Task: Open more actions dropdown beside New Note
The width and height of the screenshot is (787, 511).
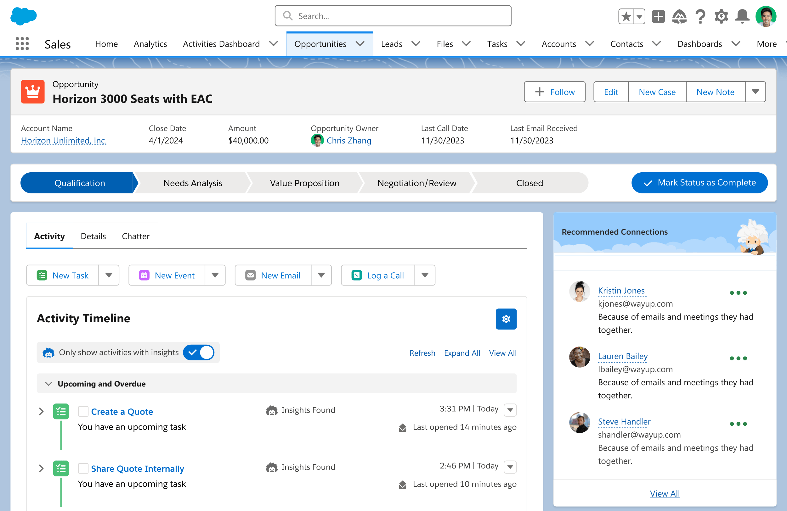Action: [755, 92]
